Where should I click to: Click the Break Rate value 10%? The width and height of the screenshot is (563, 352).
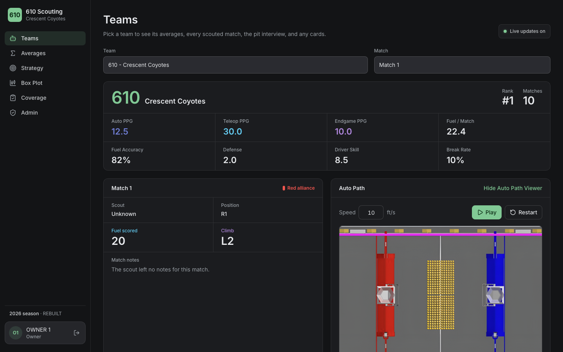pyautogui.click(x=455, y=160)
